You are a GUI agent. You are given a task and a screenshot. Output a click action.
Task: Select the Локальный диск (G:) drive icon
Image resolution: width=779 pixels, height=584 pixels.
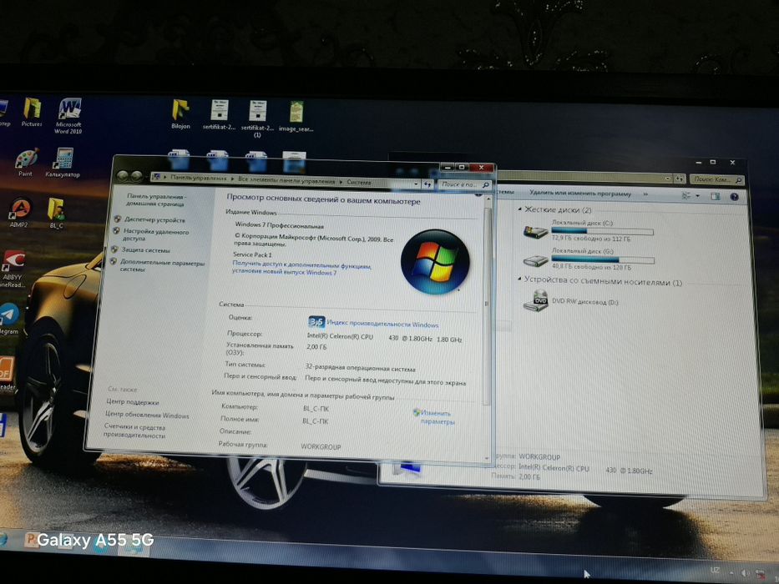click(535, 260)
